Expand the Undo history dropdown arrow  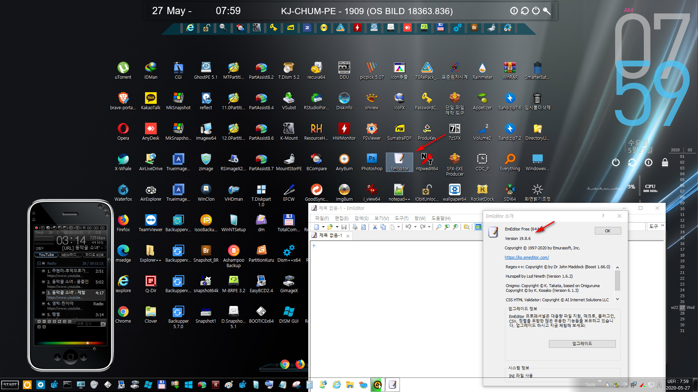click(x=415, y=227)
